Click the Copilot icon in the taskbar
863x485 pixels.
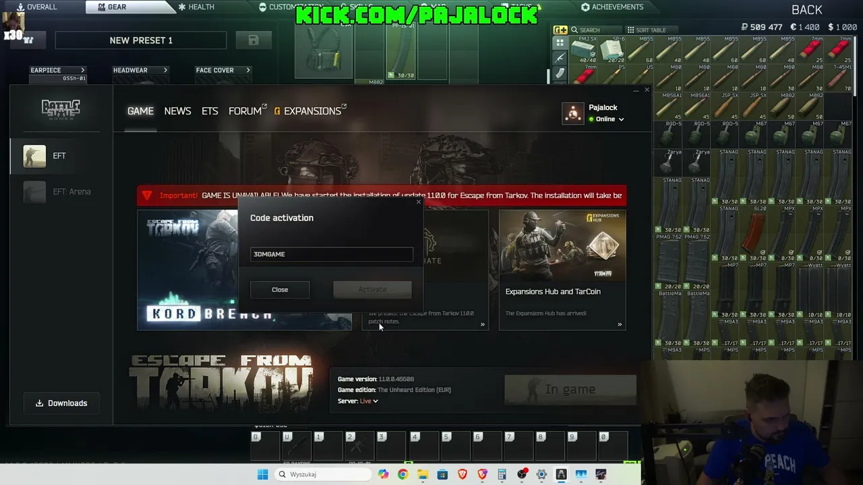[383, 474]
